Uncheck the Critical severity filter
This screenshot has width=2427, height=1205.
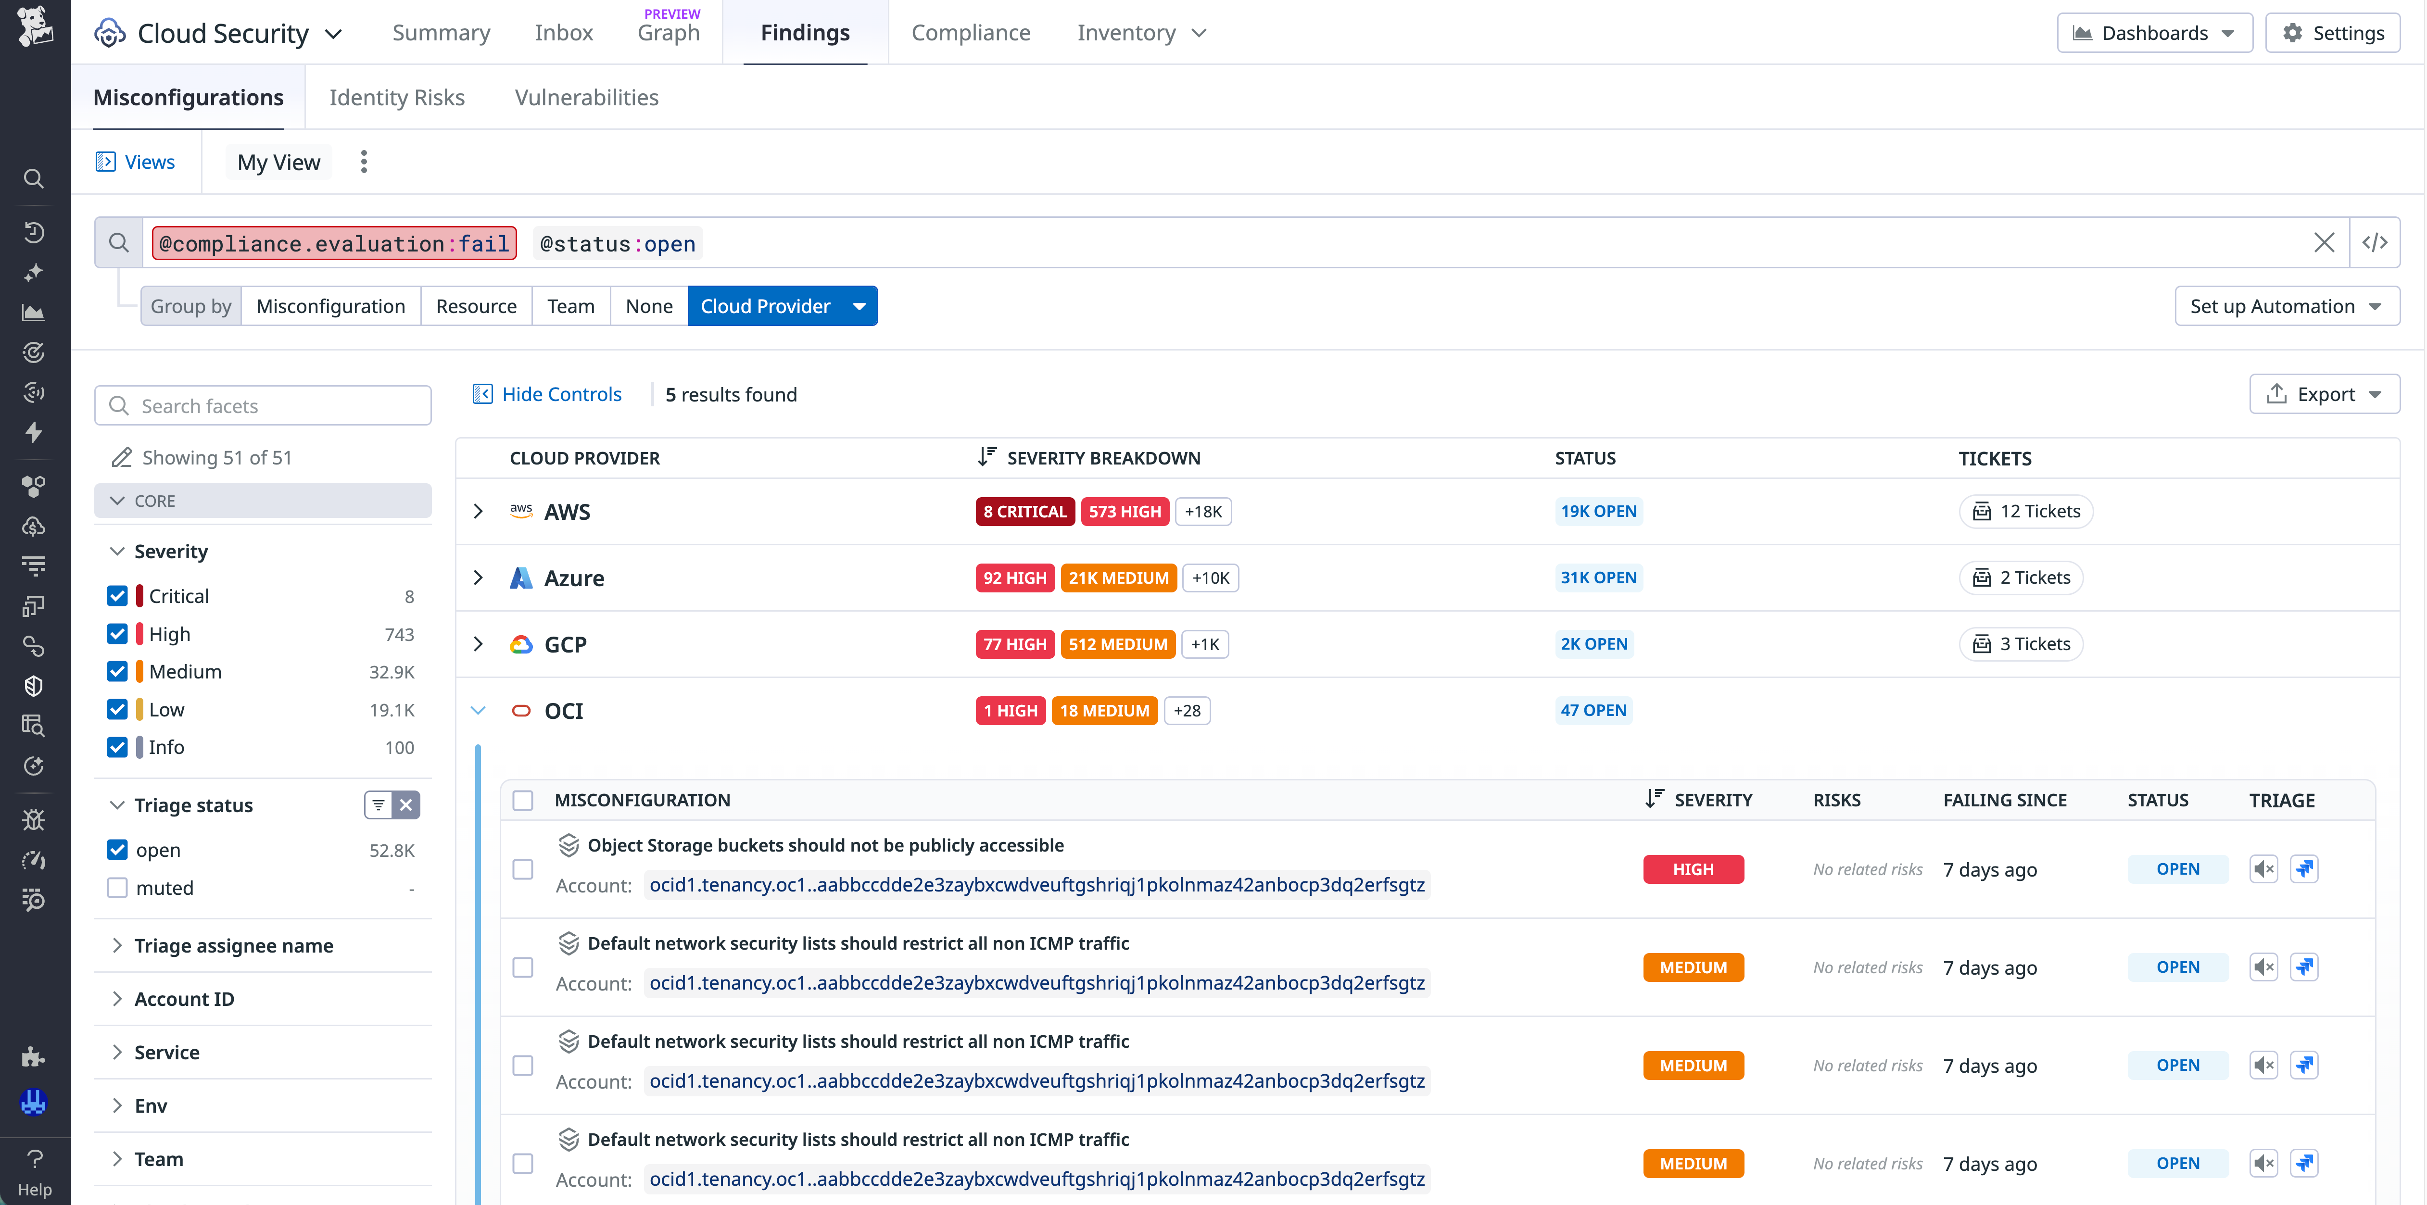(117, 595)
